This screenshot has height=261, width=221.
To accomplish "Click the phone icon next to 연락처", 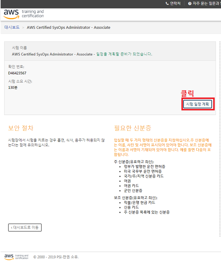I will click(x=167, y=3).
